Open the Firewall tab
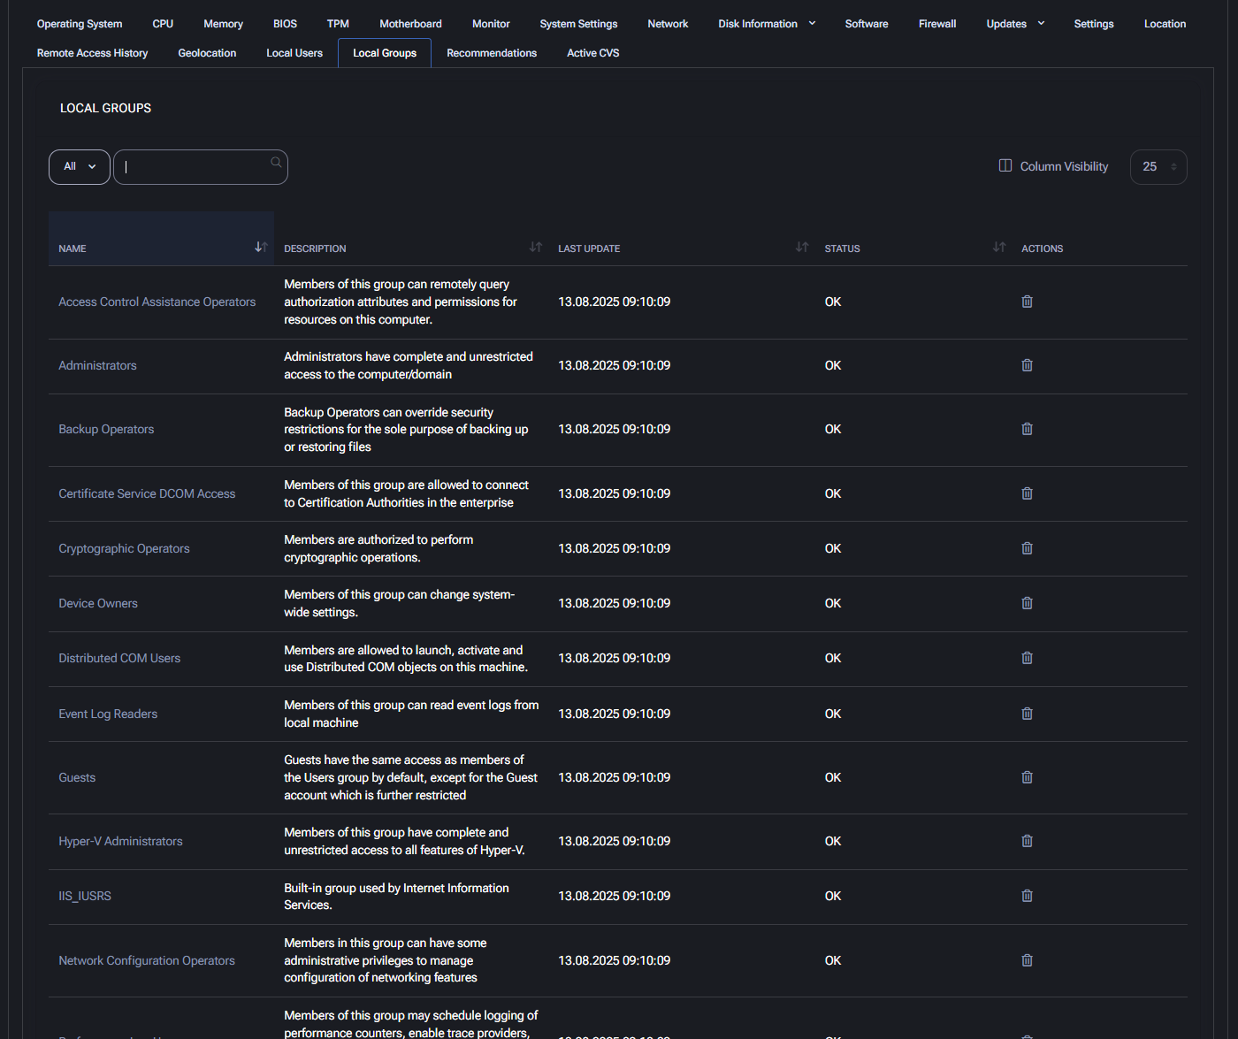The height and width of the screenshot is (1039, 1238). (937, 24)
